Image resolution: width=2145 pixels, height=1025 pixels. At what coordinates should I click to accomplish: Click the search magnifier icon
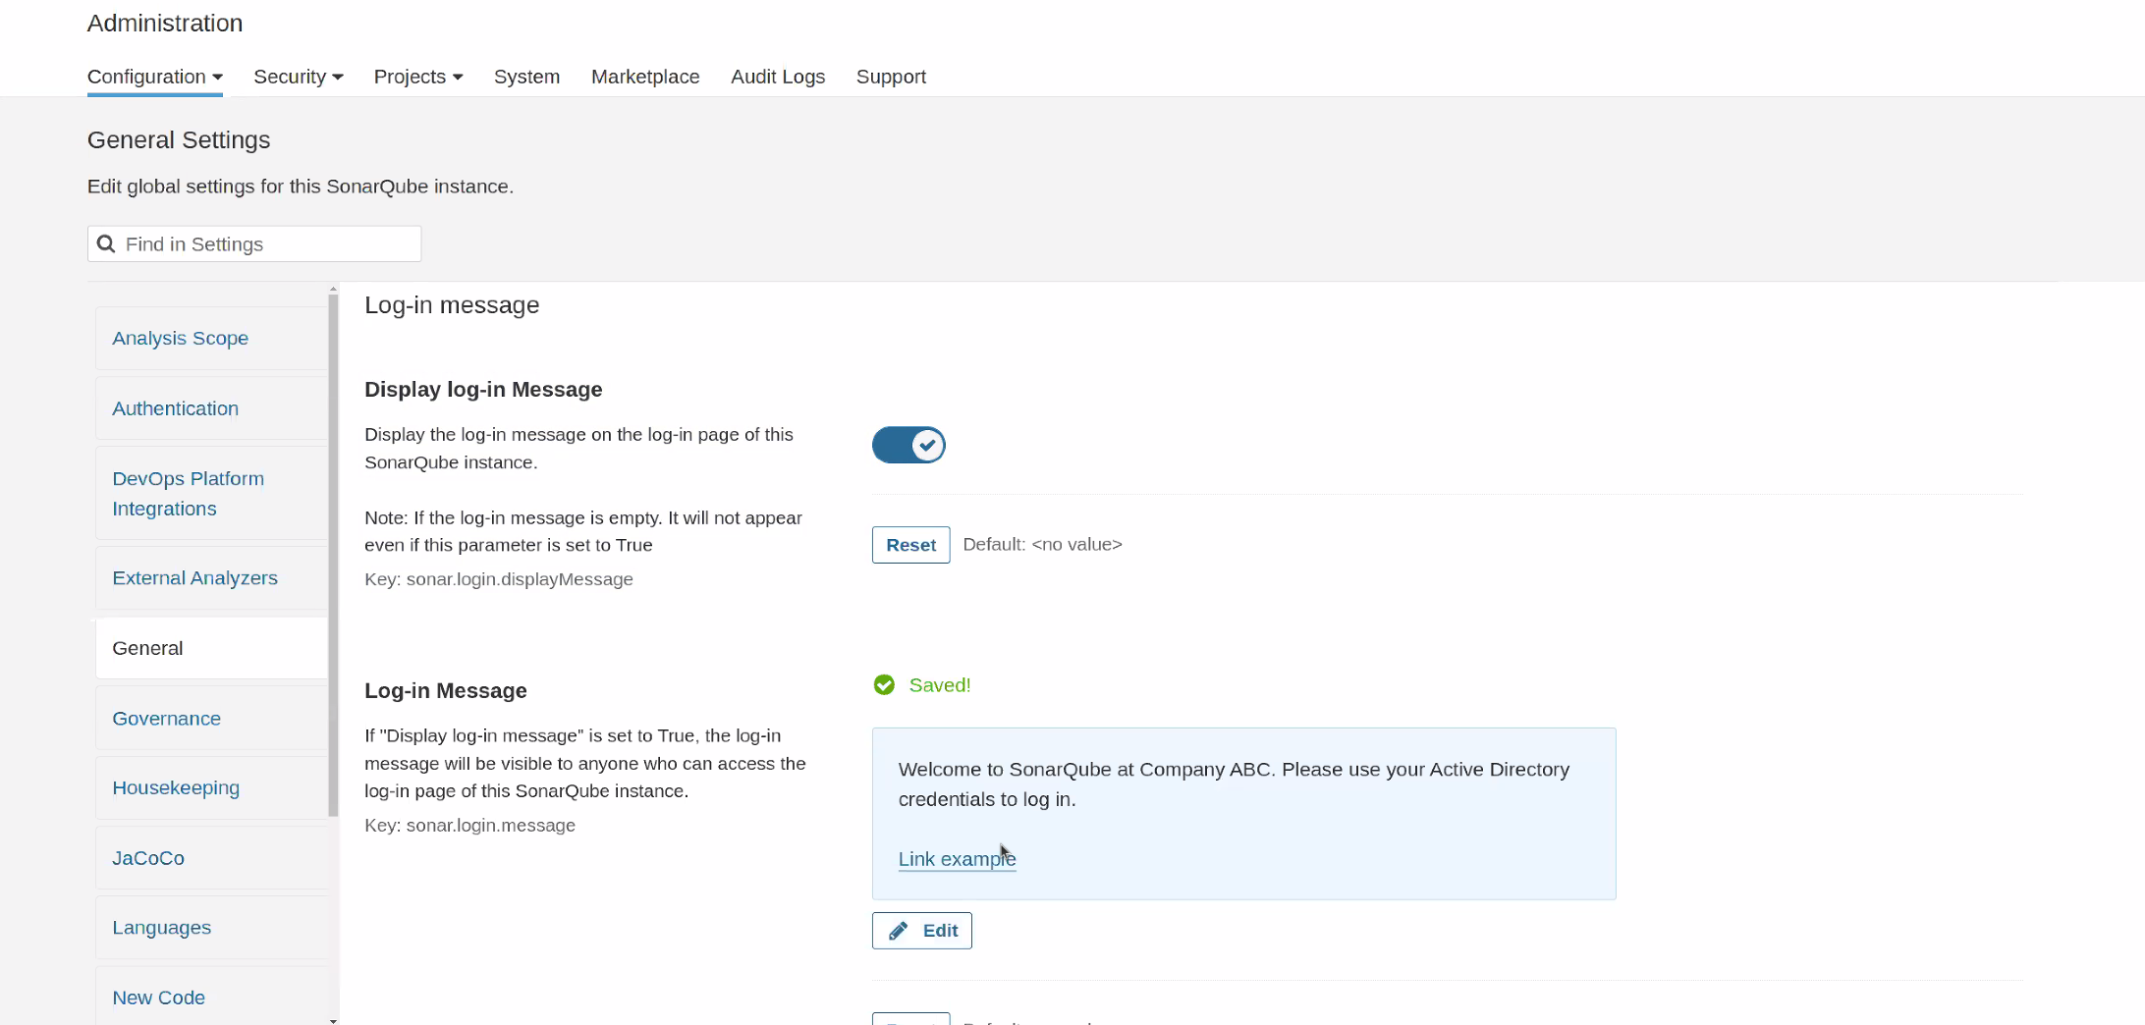[106, 243]
